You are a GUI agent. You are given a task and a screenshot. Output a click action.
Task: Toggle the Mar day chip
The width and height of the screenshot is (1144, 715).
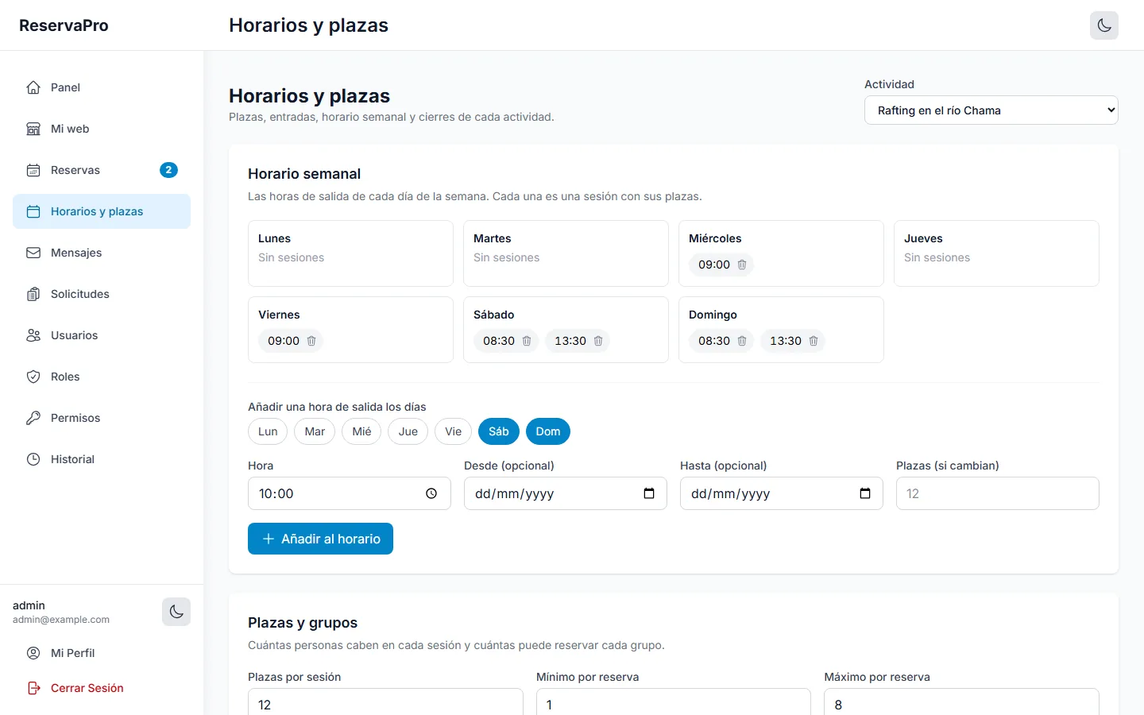pyautogui.click(x=315, y=431)
